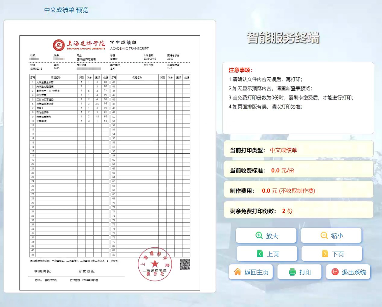
Task: Click the orange next-page icon on 下页
Action: point(325,254)
